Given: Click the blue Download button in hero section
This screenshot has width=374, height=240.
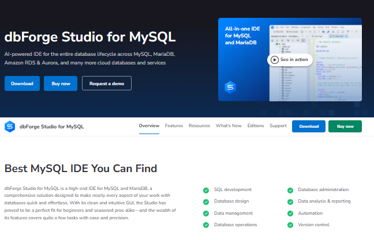Looking at the screenshot, I should [22, 83].
